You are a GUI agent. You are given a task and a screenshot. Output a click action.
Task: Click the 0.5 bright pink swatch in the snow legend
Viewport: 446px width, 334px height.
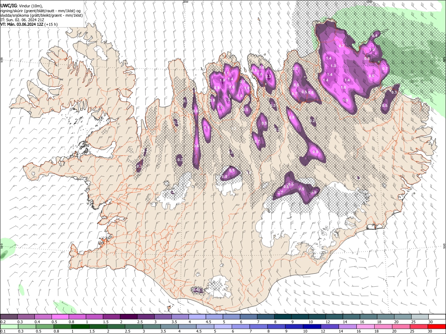60,317
